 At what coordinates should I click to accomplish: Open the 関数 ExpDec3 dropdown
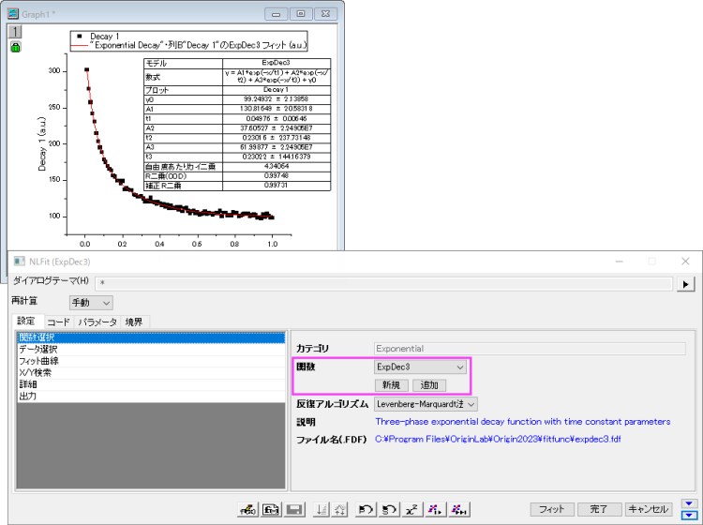coord(420,367)
